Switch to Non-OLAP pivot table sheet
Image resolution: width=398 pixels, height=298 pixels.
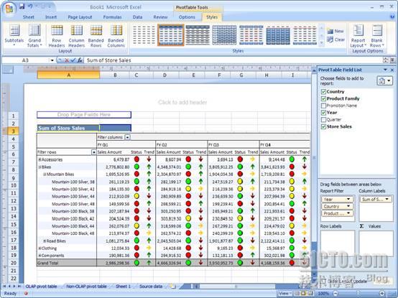pos(86,287)
